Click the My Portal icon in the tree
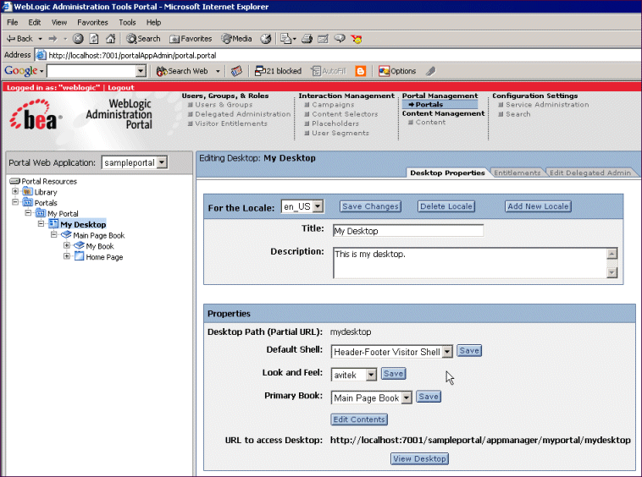This screenshot has height=477, width=642. (x=41, y=213)
